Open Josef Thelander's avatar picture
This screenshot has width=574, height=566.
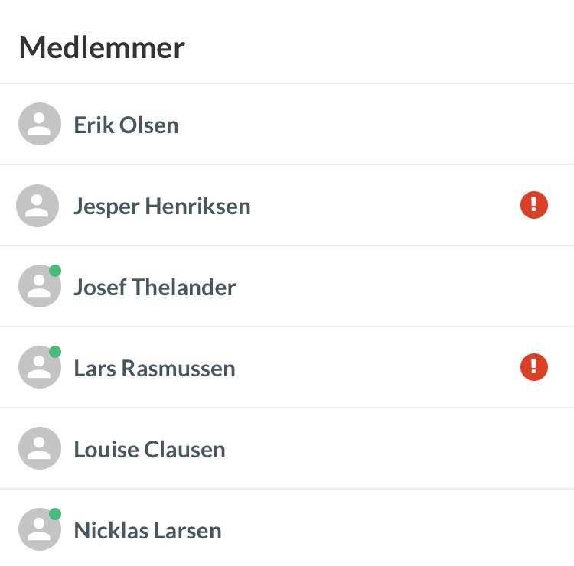(38, 288)
